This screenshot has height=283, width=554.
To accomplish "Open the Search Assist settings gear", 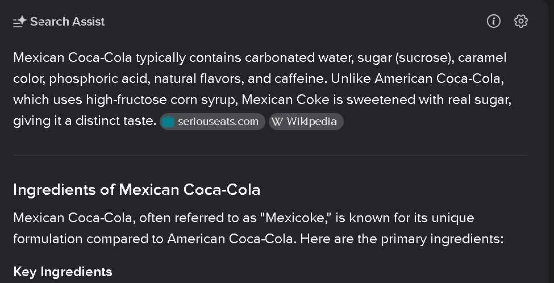I will click(x=521, y=21).
